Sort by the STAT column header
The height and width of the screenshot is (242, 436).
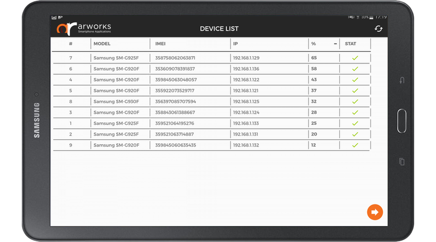[350, 44]
